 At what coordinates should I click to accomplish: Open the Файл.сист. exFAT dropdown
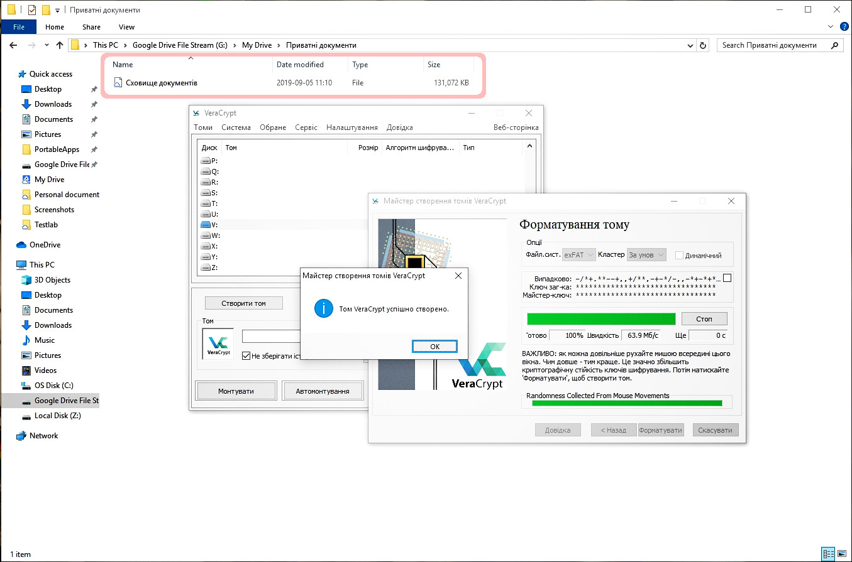[x=579, y=255]
